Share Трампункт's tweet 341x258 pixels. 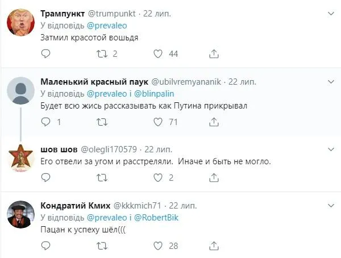click(x=215, y=54)
